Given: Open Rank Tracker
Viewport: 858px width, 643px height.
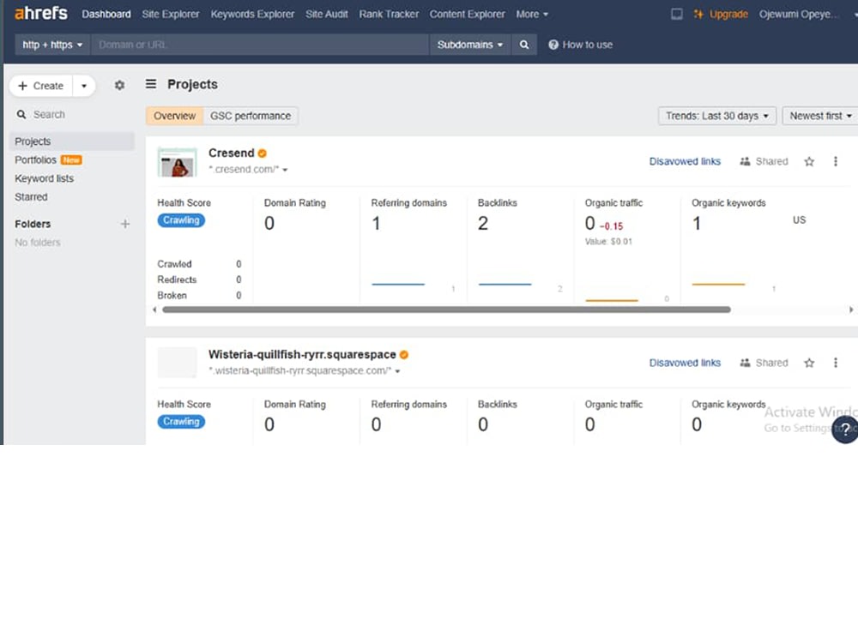Looking at the screenshot, I should [389, 15].
